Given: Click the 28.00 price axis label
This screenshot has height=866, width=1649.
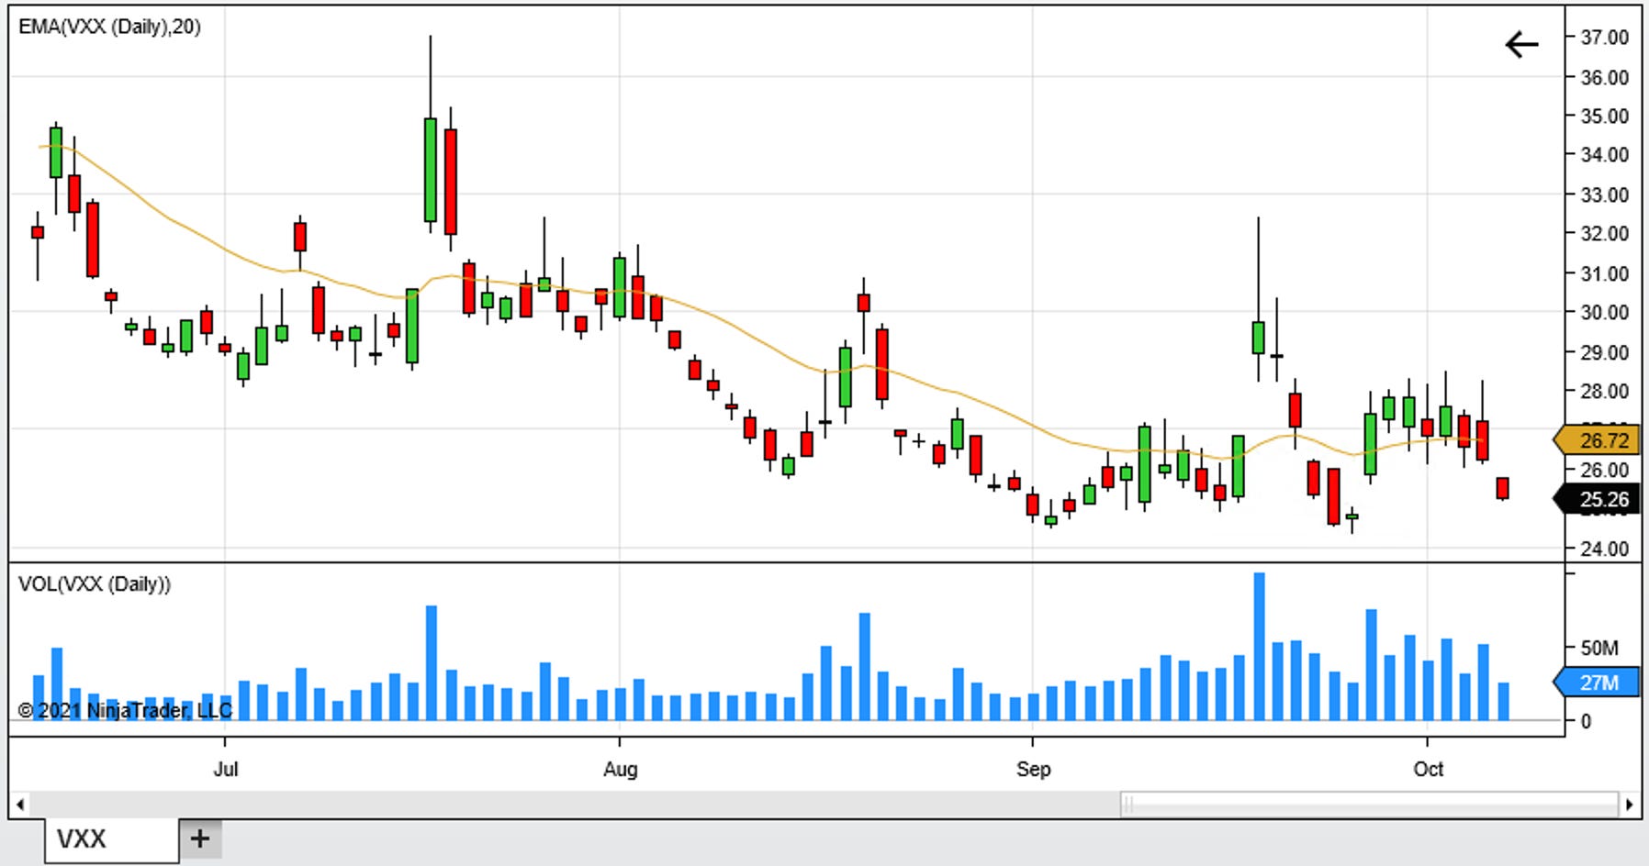Looking at the screenshot, I should [x=1604, y=391].
